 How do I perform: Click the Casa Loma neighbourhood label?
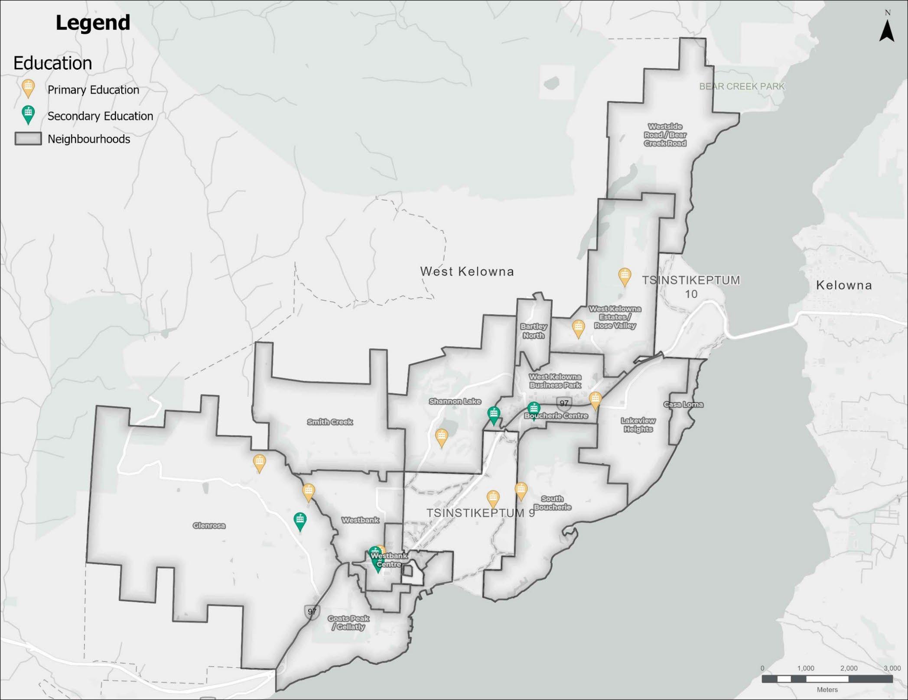pyautogui.click(x=683, y=405)
